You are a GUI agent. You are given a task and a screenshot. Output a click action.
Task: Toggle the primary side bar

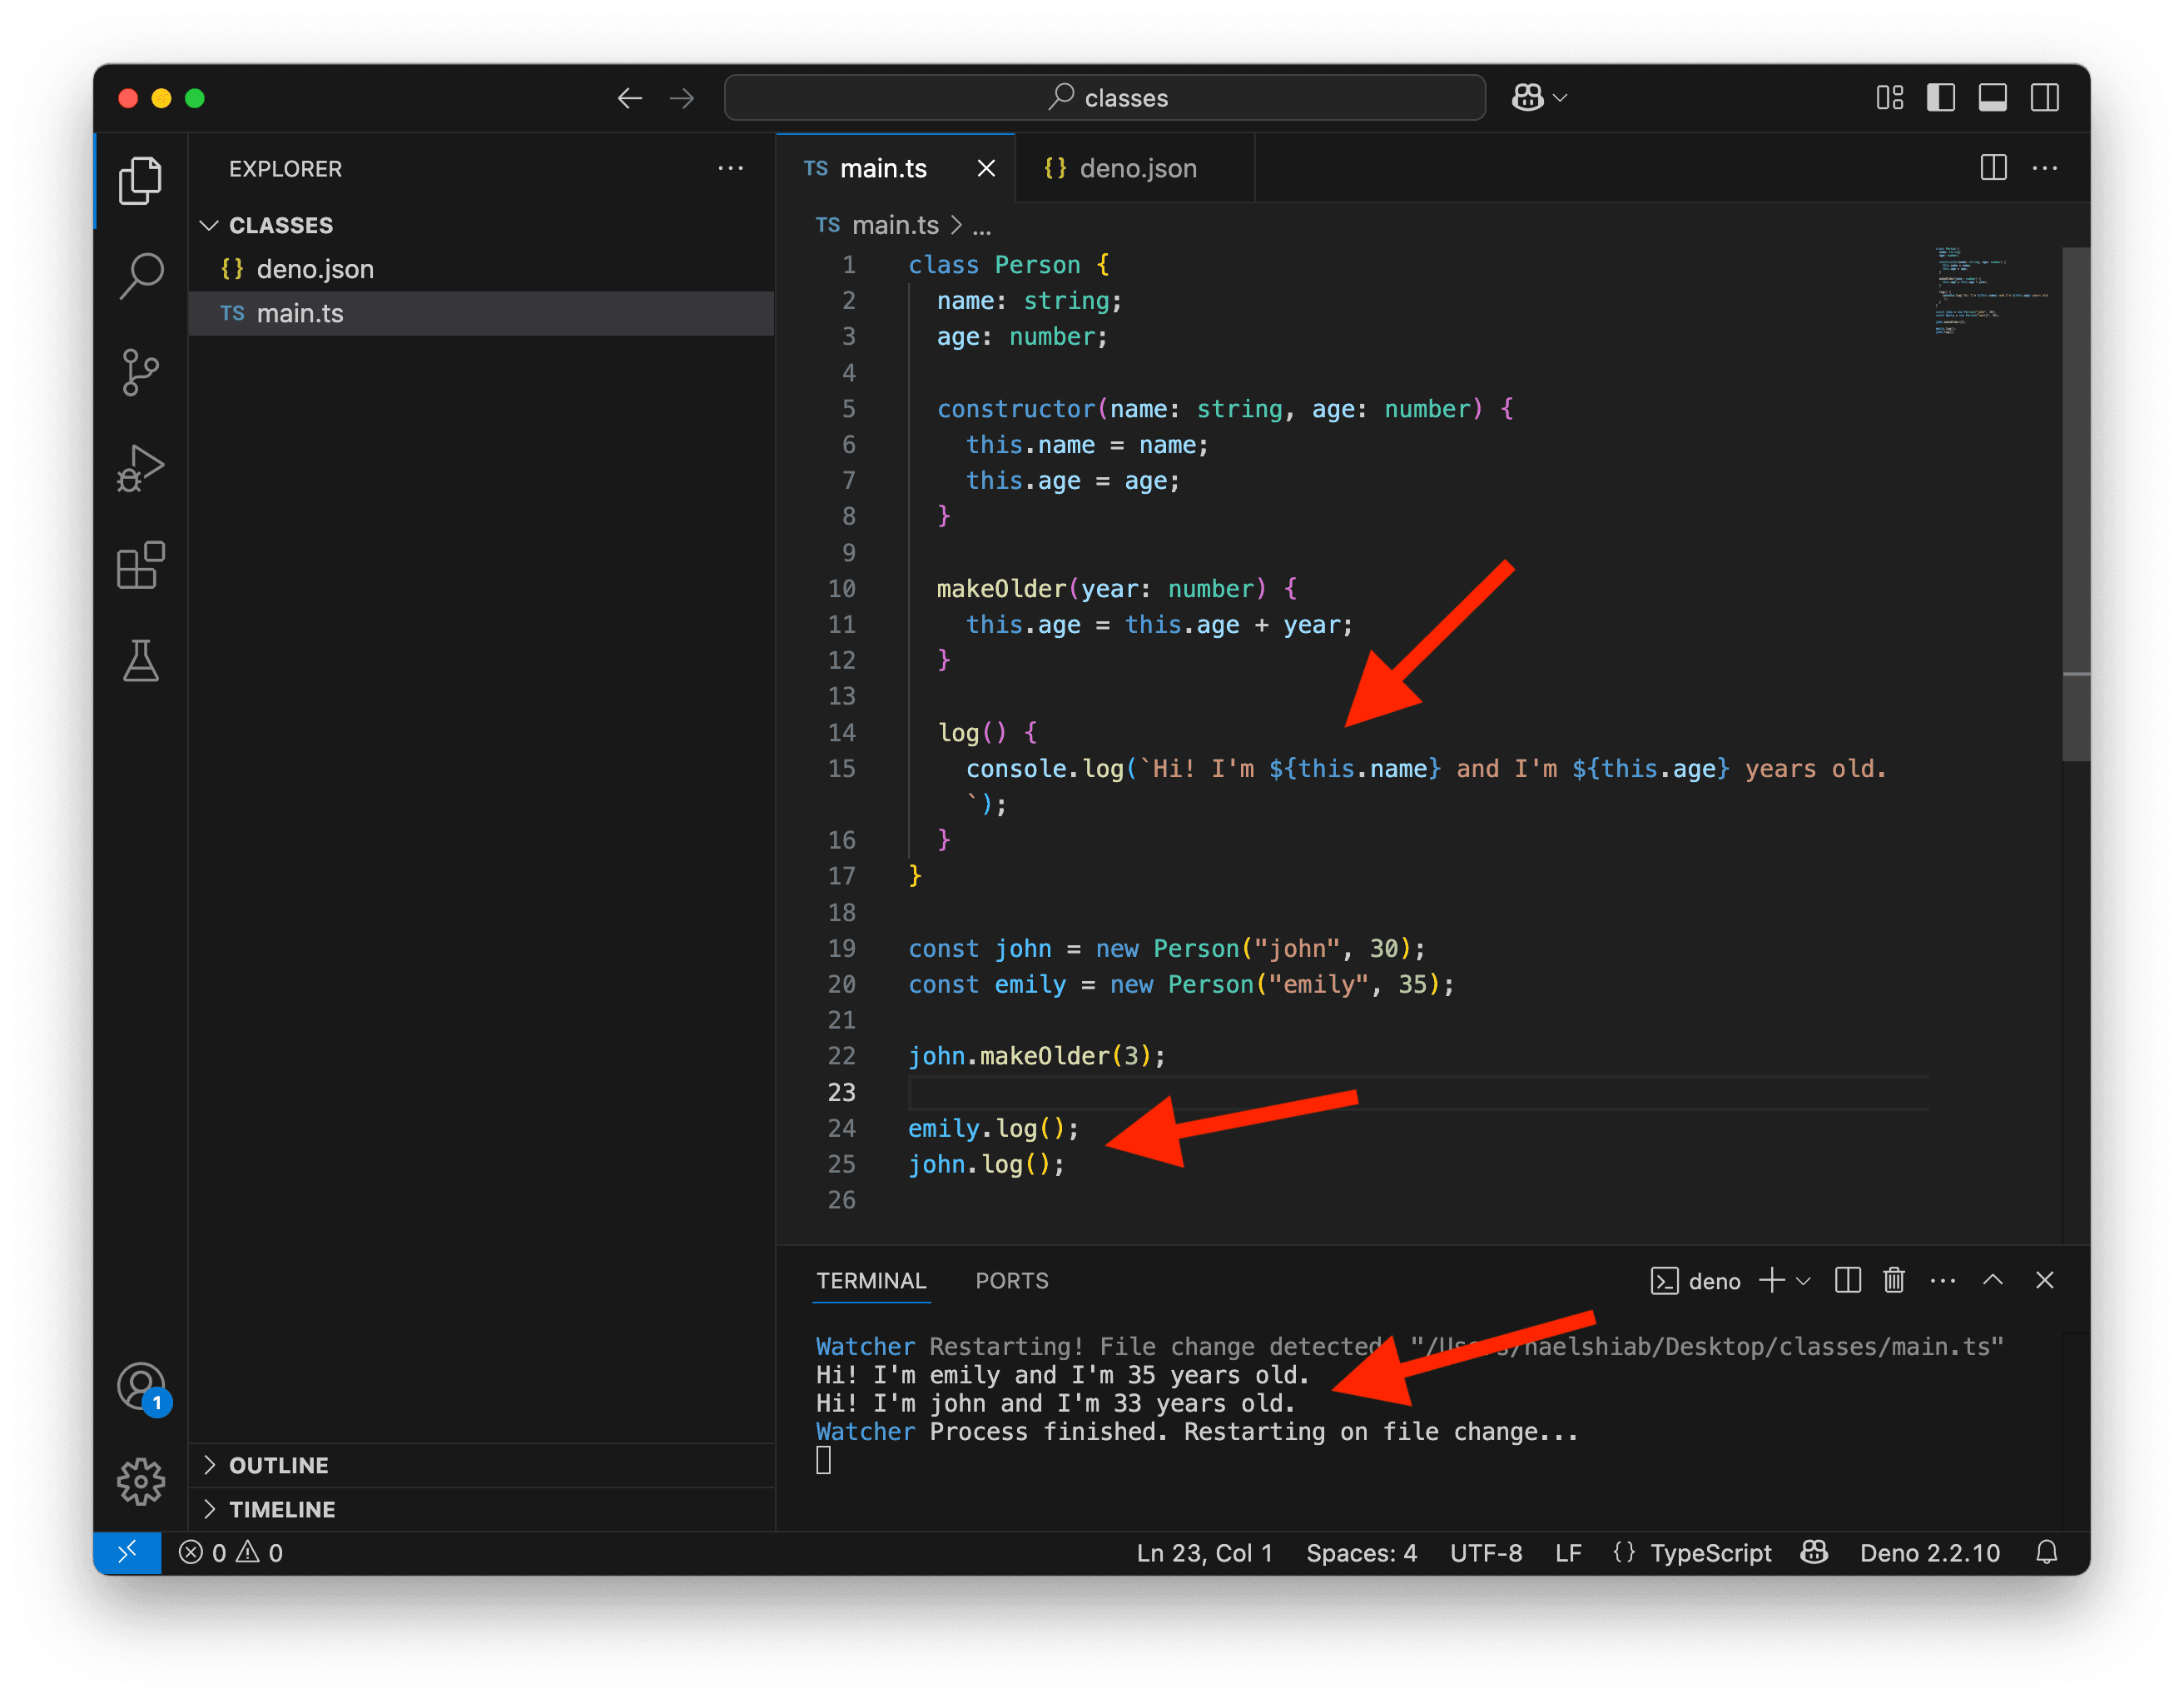pos(1941,98)
